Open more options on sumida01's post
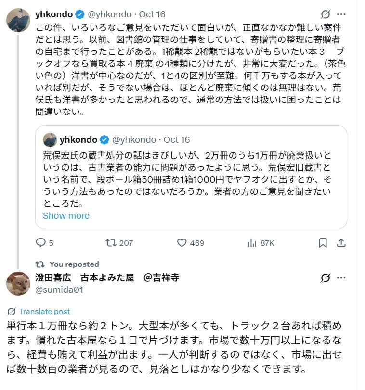This screenshot has width=365, height=390. click(x=341, y=277)
